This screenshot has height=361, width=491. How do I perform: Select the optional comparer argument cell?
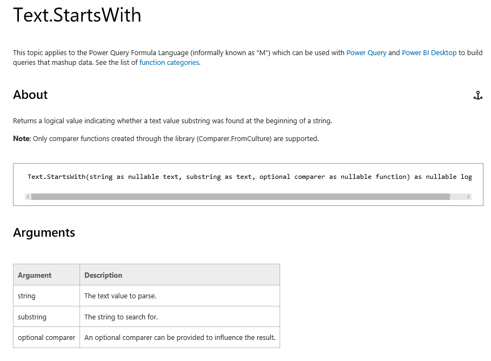pos(47,338)
